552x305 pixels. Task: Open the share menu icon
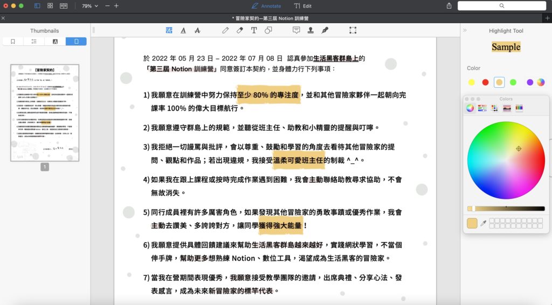(449, 5)
